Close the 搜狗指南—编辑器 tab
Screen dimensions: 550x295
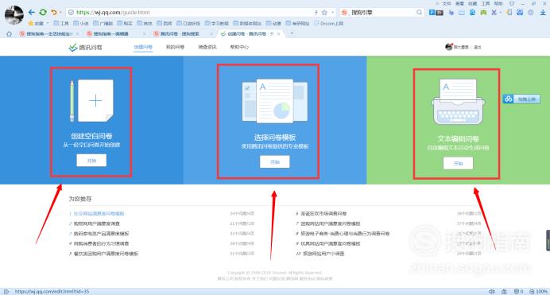click(x=144, y=33)
